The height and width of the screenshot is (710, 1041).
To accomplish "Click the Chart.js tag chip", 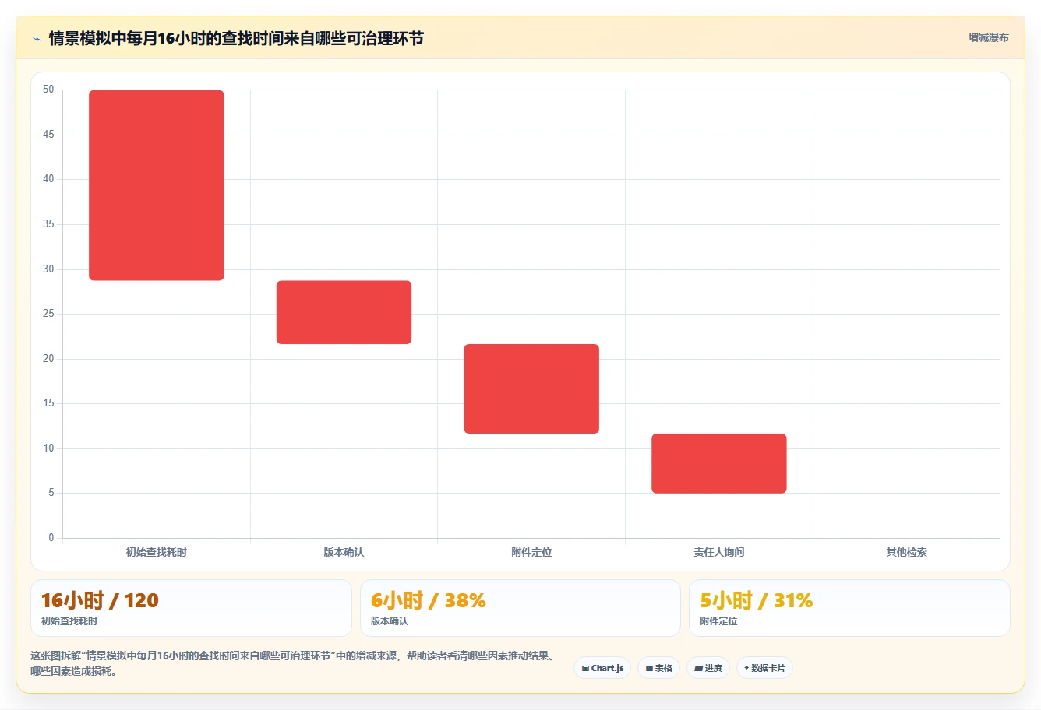I will [x=602, y=668].
